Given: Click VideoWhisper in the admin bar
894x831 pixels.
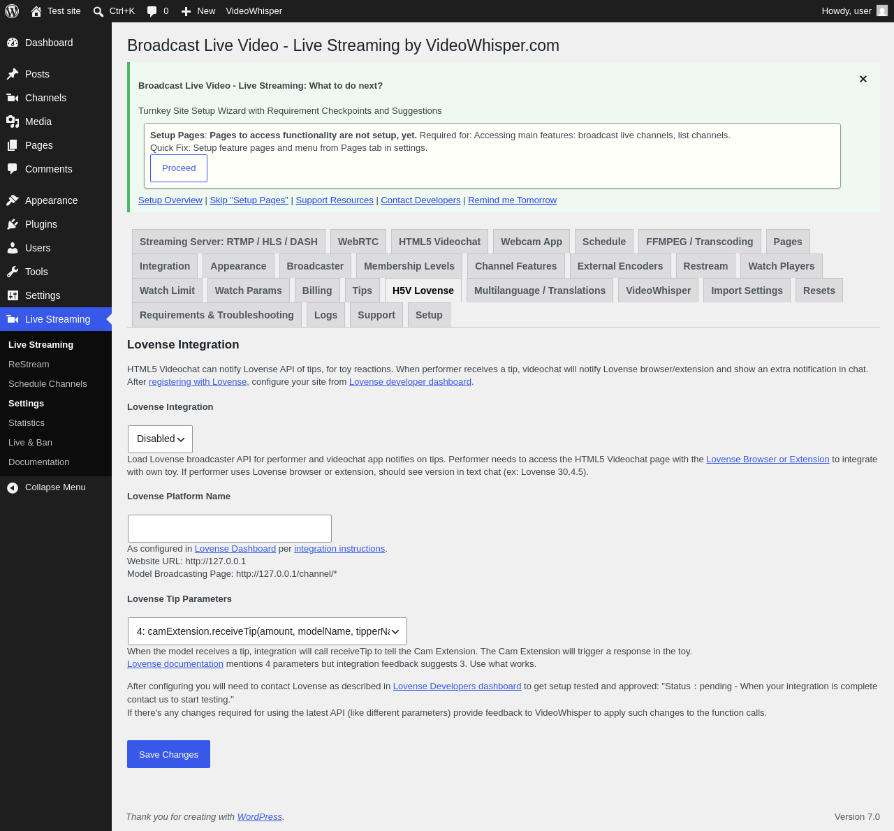Looking at the screenshot, I should pyautogui.click(x=254, y=11).
